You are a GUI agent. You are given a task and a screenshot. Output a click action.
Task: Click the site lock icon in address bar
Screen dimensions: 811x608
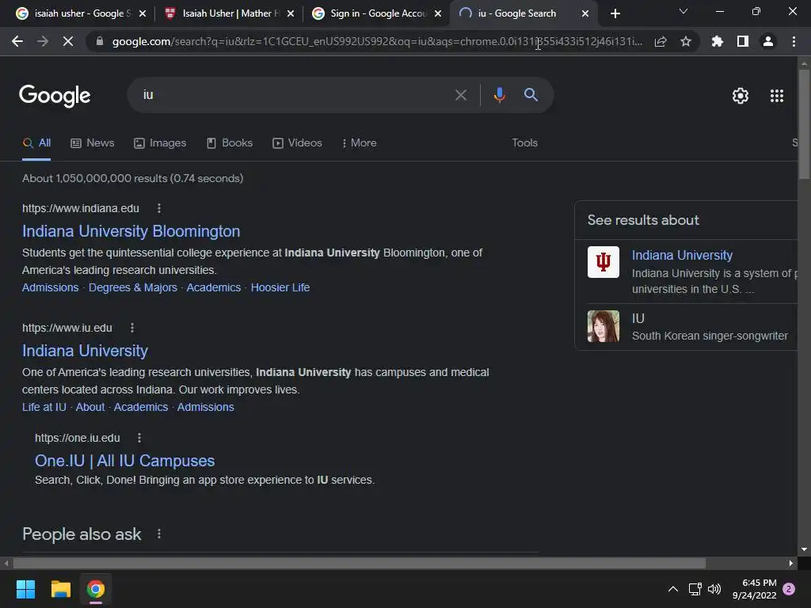100,41
